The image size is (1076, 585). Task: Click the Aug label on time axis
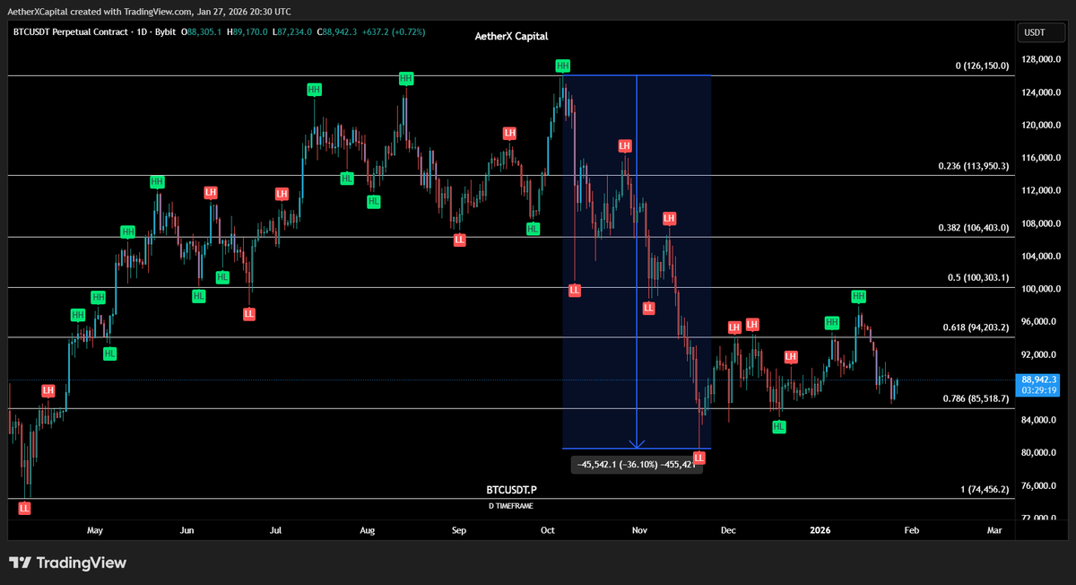[x=367, y=531]
